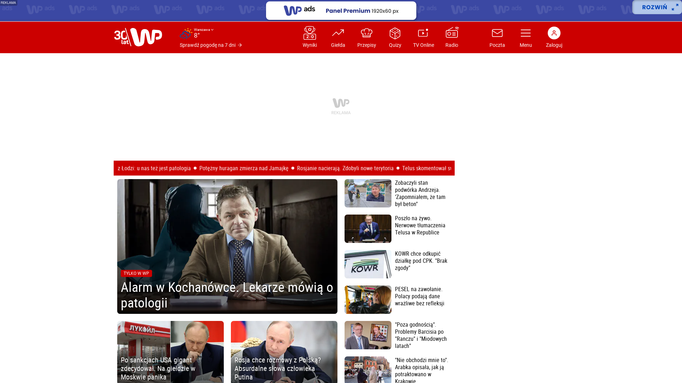The height and width of the screenshot is (383, 682).
Task: Click the ROZWIŃ expand ad button
Action: (x=657, y=7)
